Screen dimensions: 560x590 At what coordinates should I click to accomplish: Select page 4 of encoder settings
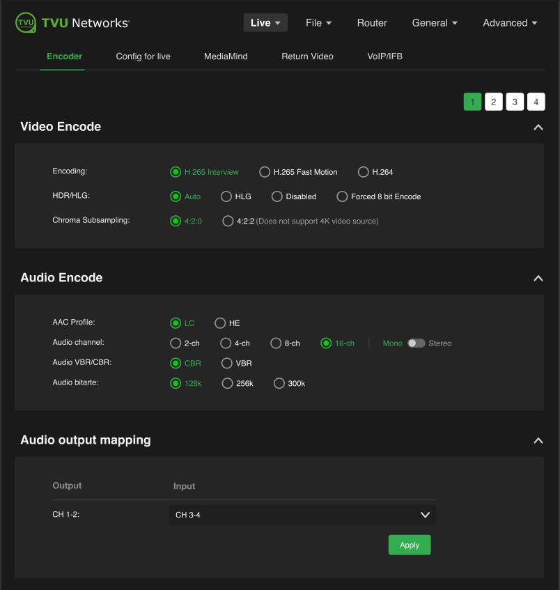[x=536, y=101]
